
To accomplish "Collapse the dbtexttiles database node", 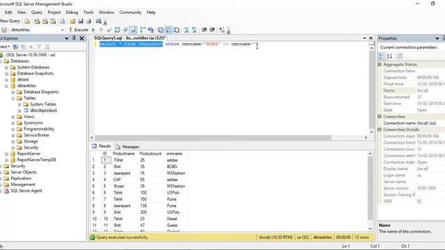I will (x=6, y=86).
